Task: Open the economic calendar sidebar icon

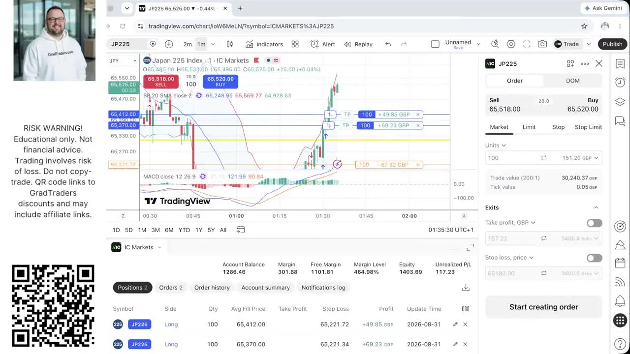Action: [620, 263]
